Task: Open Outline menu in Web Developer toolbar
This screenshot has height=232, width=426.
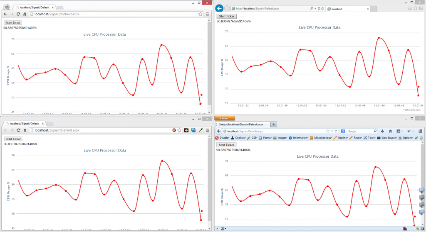Action: tap(341, 138)
